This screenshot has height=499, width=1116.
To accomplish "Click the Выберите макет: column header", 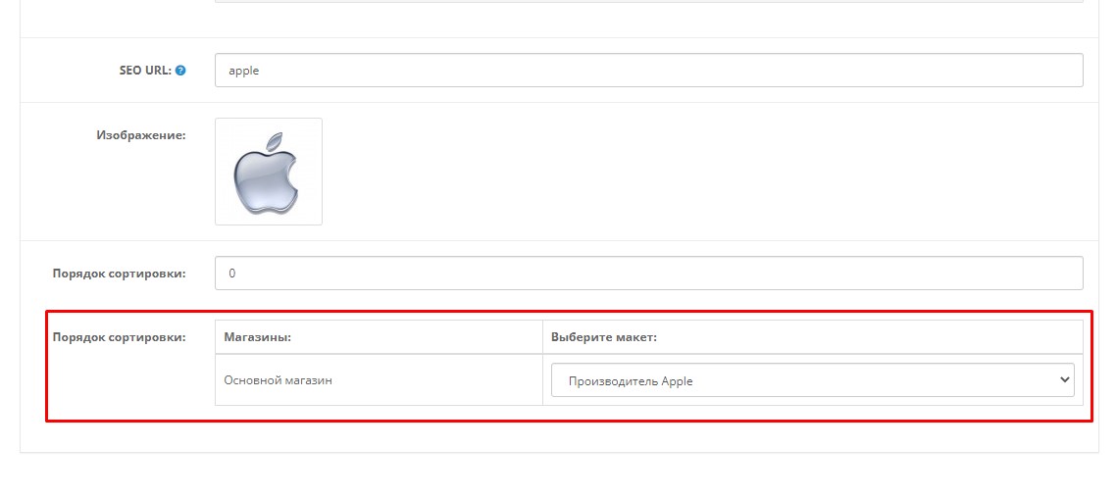I will (603, 336).
